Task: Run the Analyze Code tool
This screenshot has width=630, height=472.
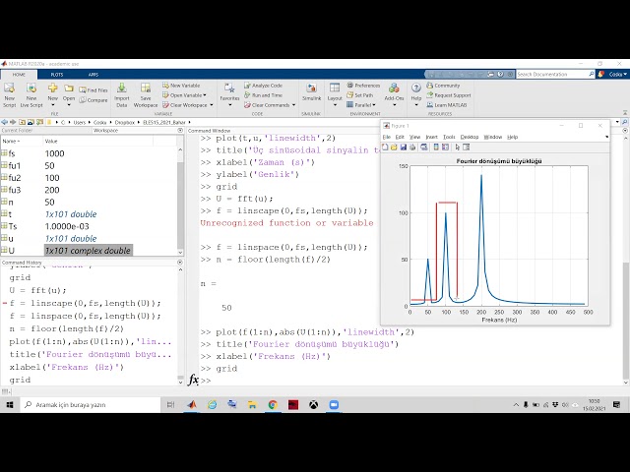Action: click(x=263, y=86)
